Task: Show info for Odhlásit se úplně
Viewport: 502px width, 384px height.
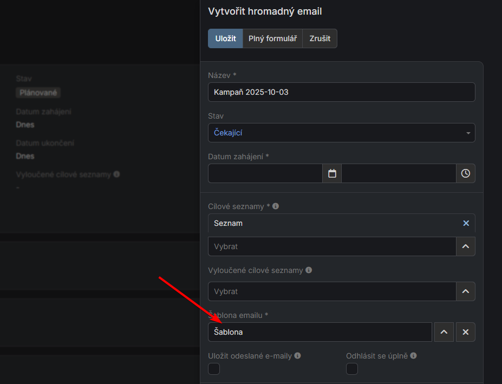Action: coord(413,356)
